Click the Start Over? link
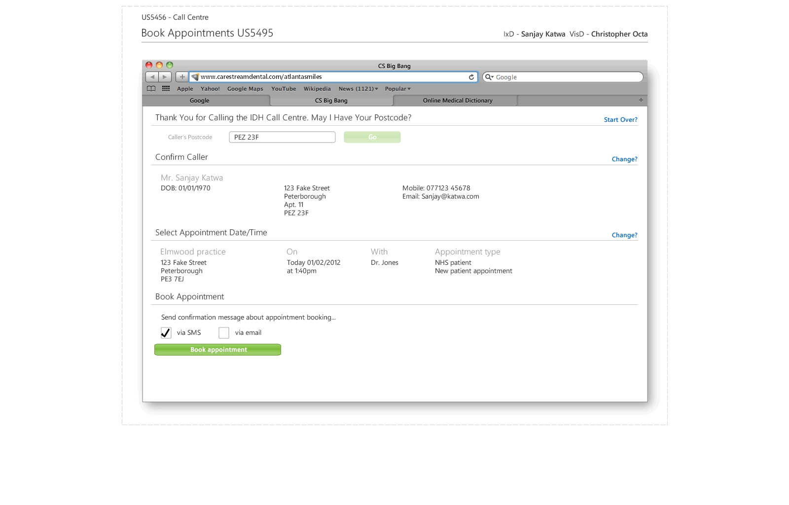Image resolution: width=789 pixels, height=505 pixels. click(620, 120)
